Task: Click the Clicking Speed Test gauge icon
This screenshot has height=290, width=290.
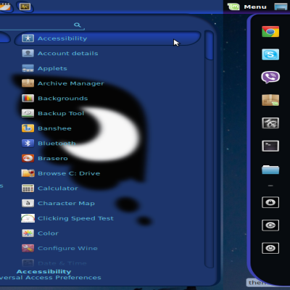Action: (x=28, y=218)
